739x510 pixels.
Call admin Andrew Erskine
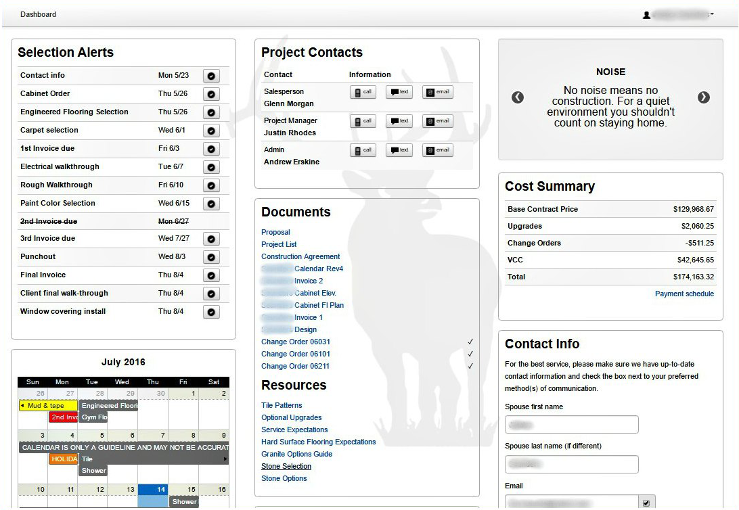(x=363, y=151)
